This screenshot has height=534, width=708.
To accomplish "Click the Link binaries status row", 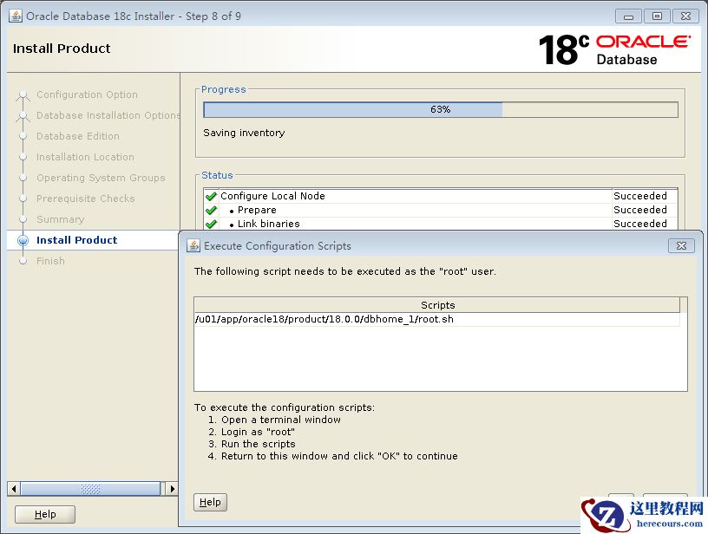I will tap(441, 225).
